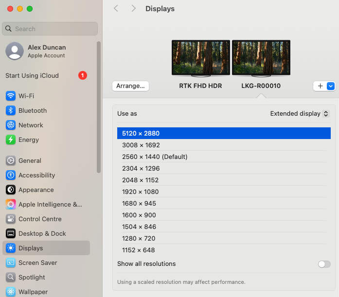Select the Network globe icon

click(11, 125)
